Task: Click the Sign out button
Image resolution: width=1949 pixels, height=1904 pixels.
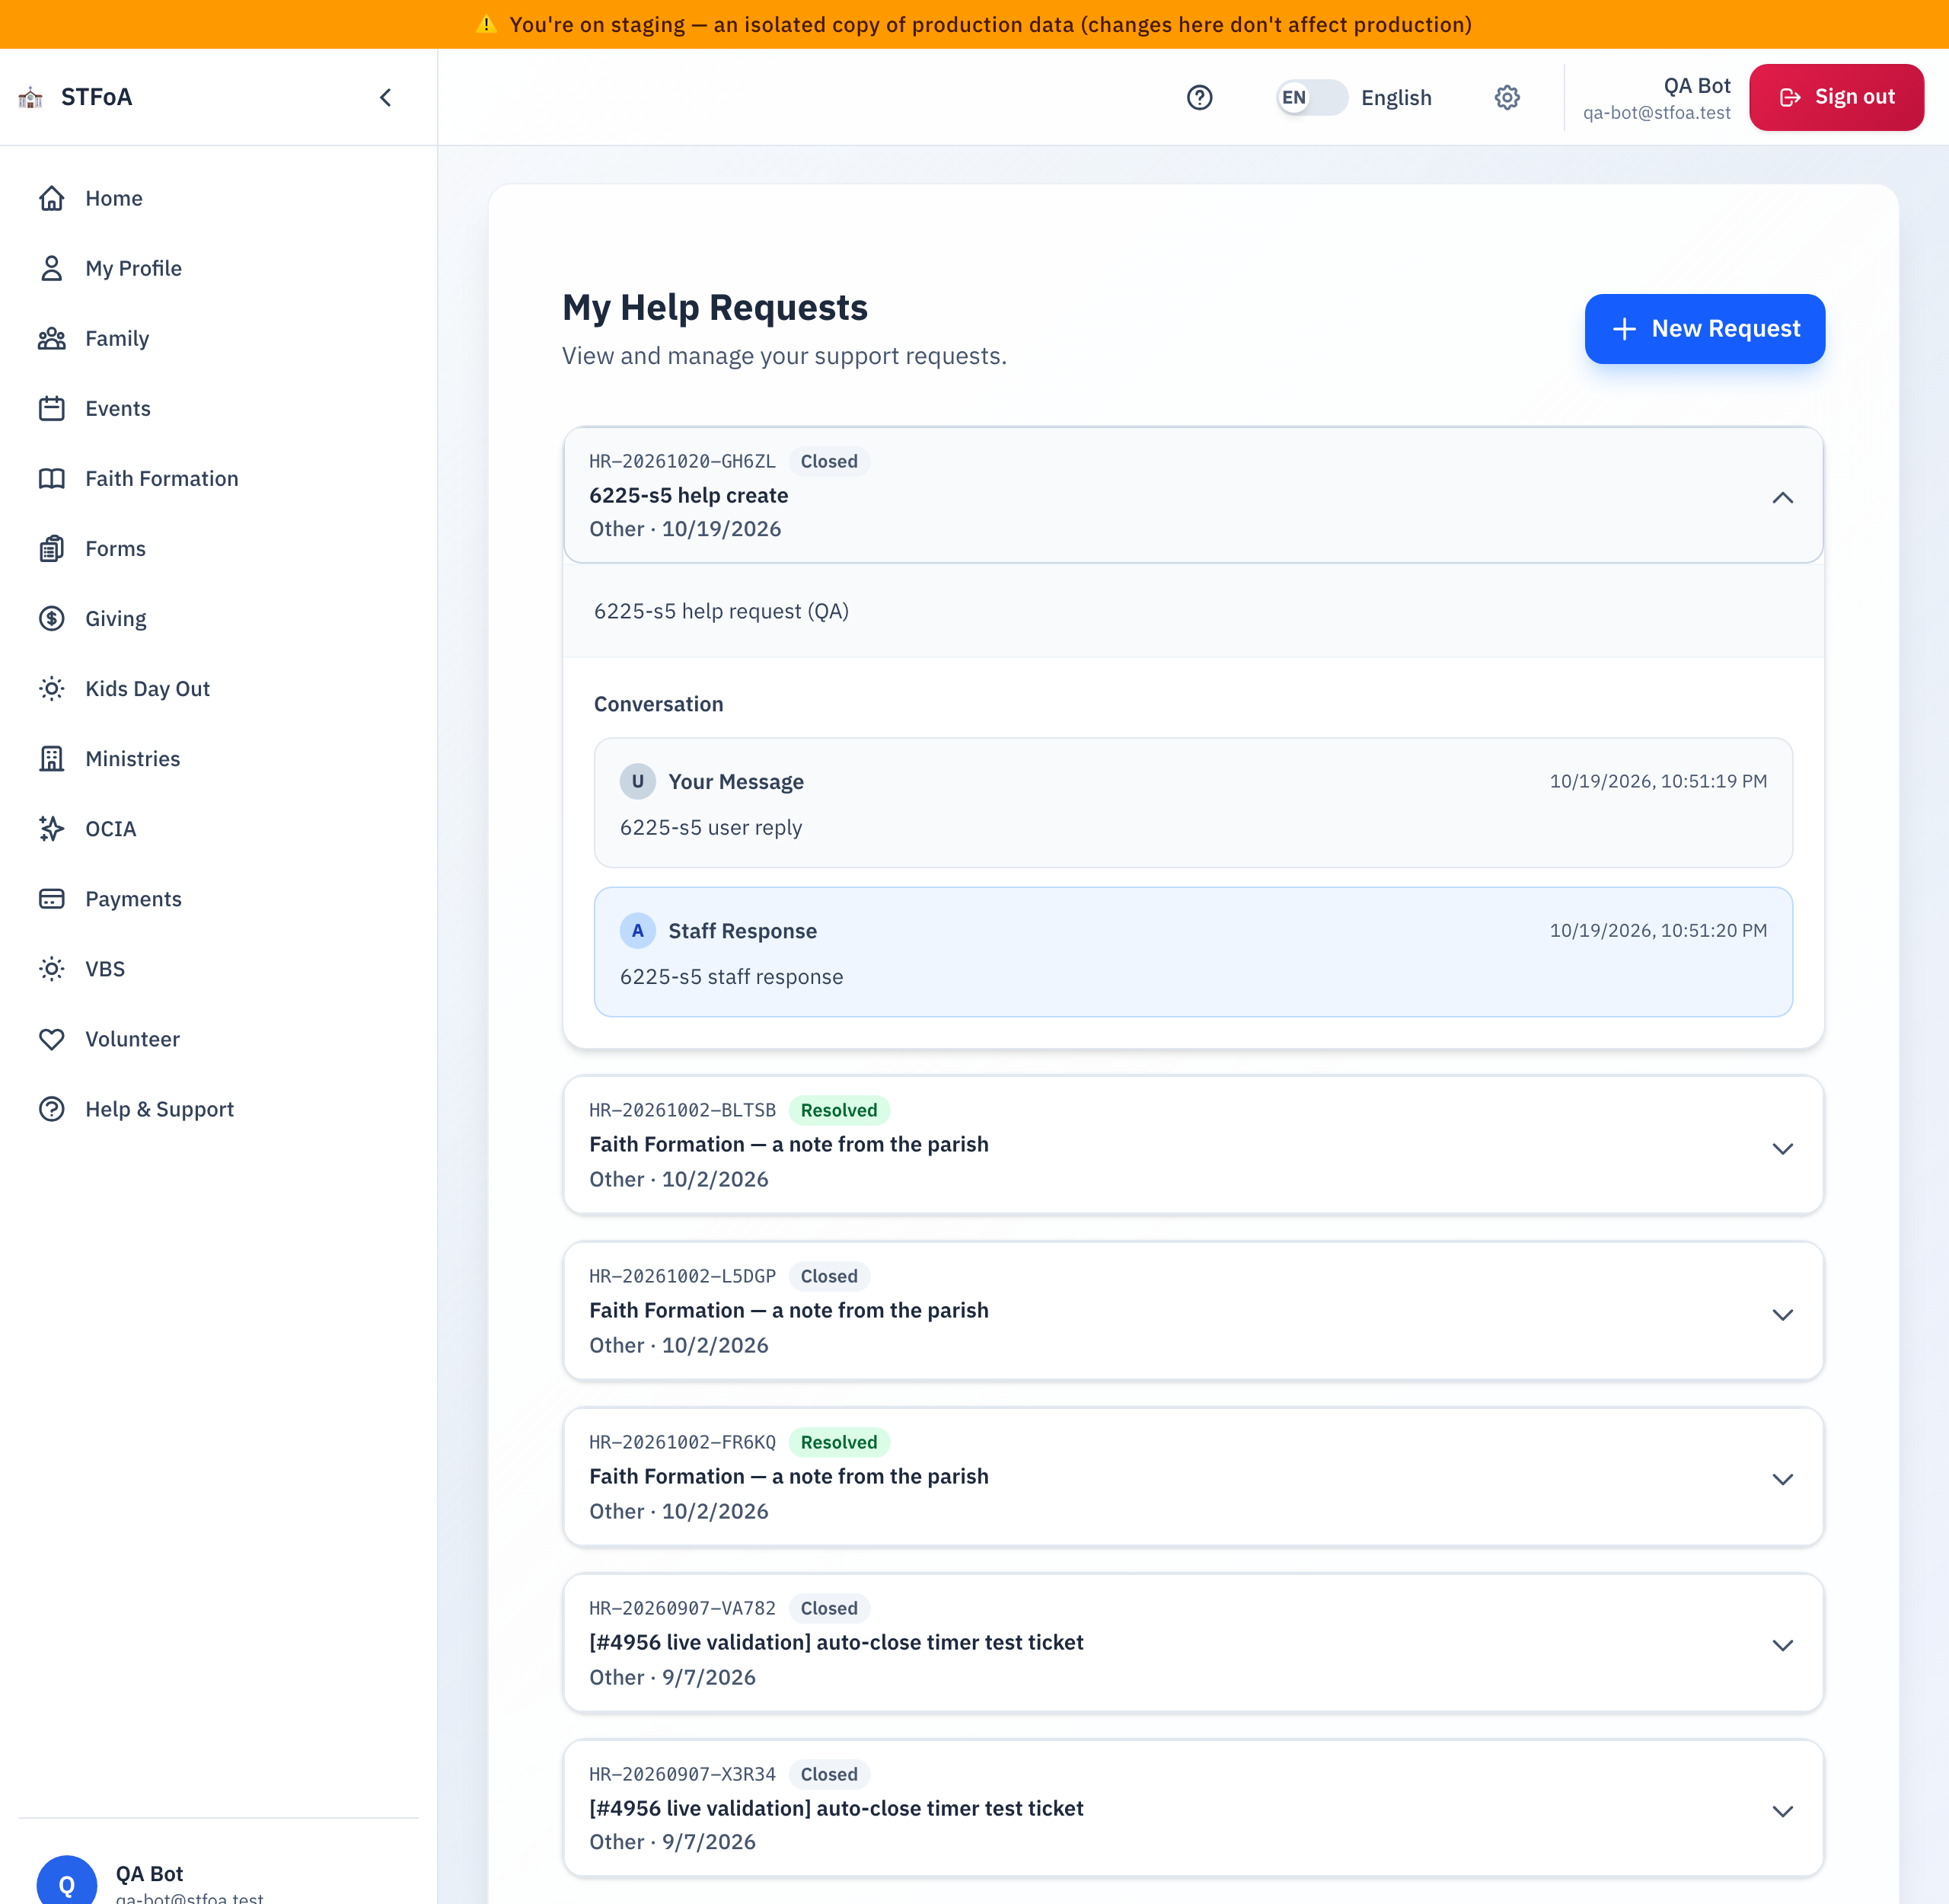Action: (x=1836, y=97)
